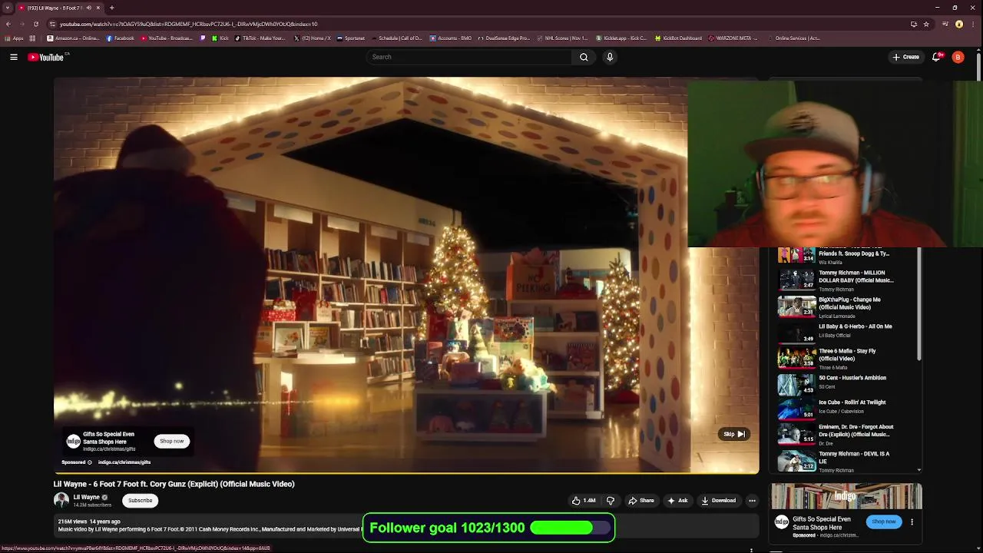
Task: Open the tab search dropdown arrow
Action: pyautogui.click(x=7, y=8)
